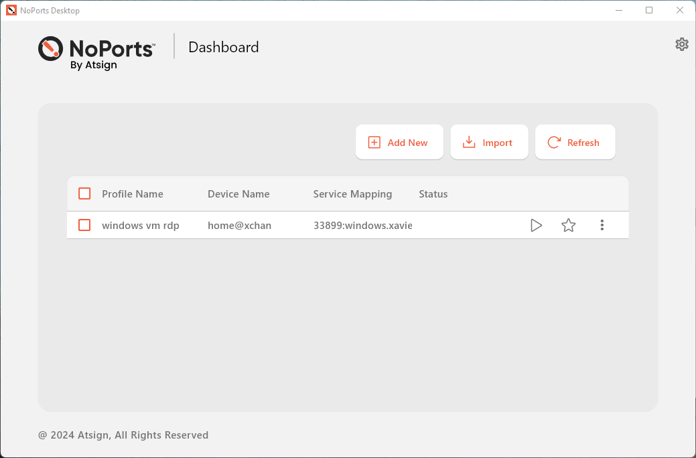Viewport: 696px width, 458px height.
Task: Close the NoPorts Desktop window
Action: pyautogui.click(x=679, y=10)
